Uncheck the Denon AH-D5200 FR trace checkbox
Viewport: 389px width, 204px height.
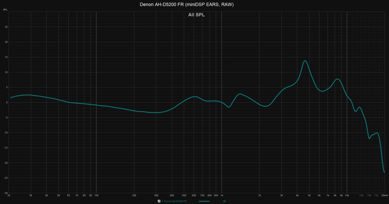[159, 201]
